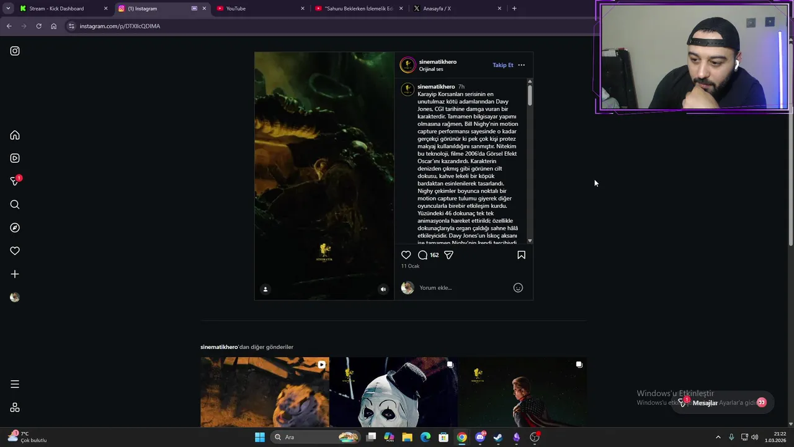The image size is (794, 447).
Task: View site information icon in address bar
Action: click(71, 26)
